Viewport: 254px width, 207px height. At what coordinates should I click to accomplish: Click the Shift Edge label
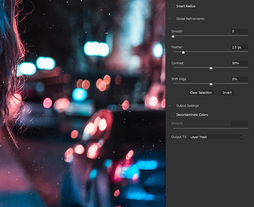tap(179, 79)
